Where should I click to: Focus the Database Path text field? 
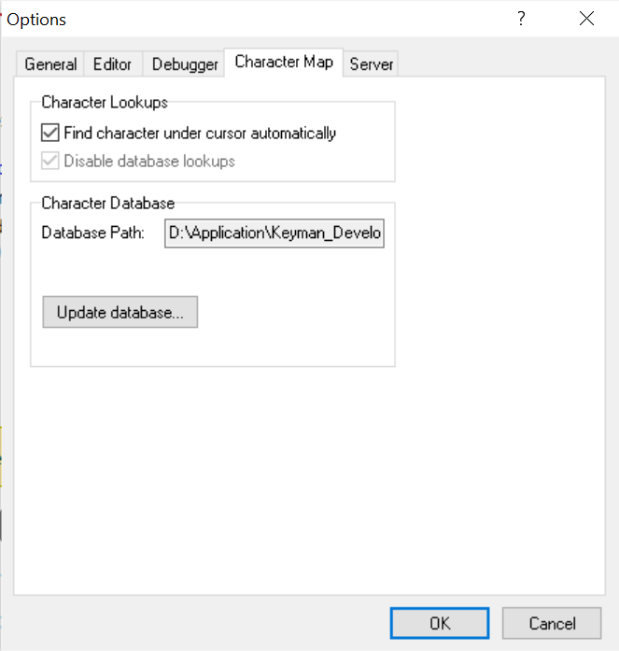click(274, 234)
